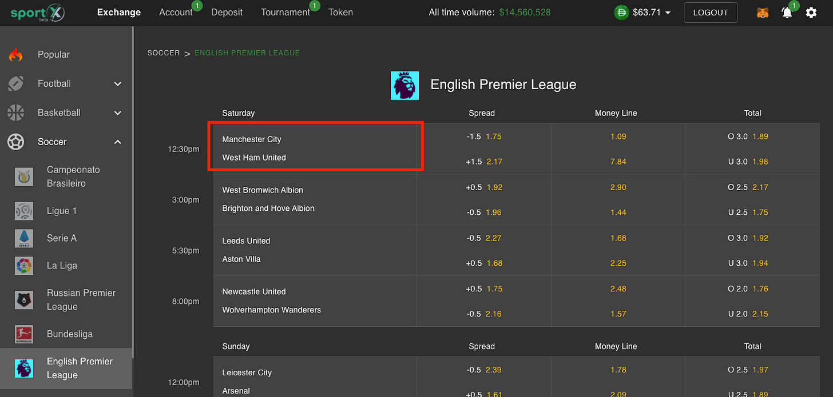Click the green DAI token icon
Image resolution: width=833 pixels, height=397 pixels.
621,13
